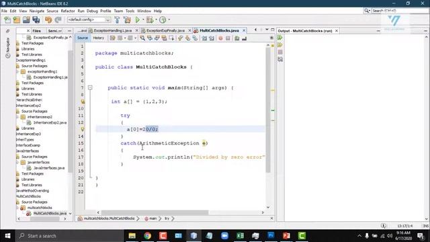The height and width of the screenshot is (242, 430).
Task: Click the Last Edit icon in editor toolbar
Action: (x=112, y=38)
